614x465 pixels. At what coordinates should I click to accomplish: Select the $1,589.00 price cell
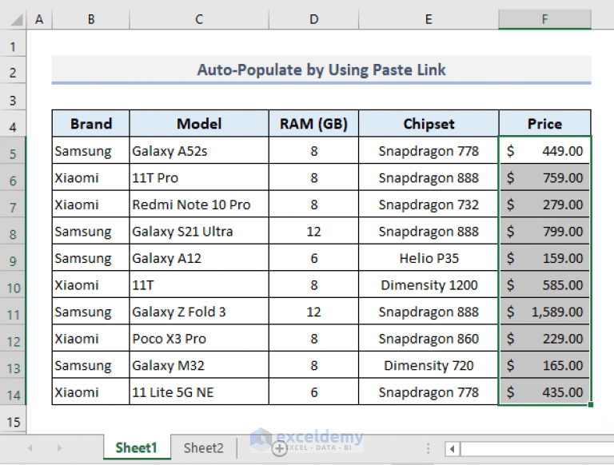point(544,312)
